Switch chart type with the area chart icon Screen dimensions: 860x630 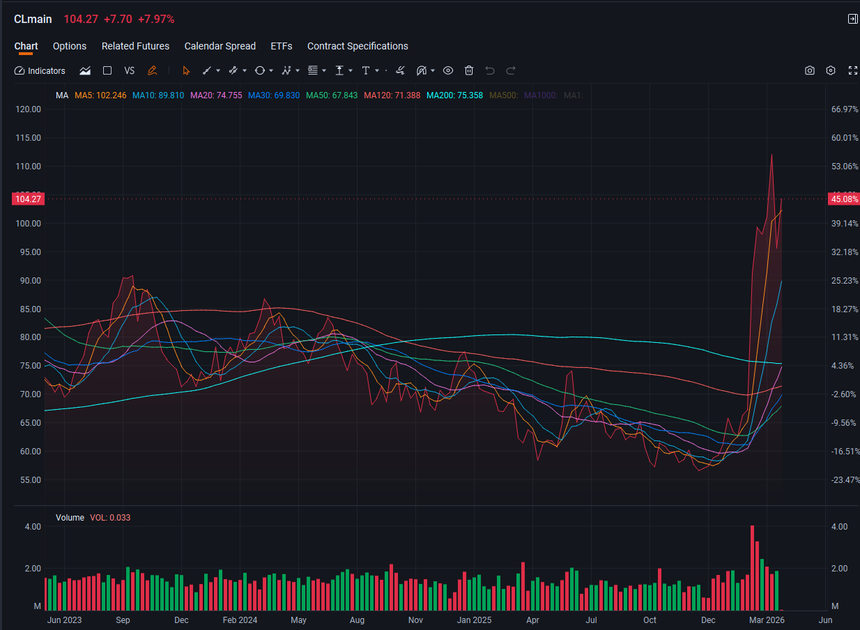(85, 70)
